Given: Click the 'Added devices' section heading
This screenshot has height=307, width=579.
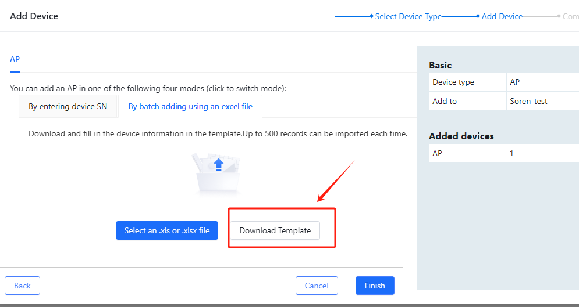Looking at the screenshot, I should pyautogui.click(x=461, y=136).
